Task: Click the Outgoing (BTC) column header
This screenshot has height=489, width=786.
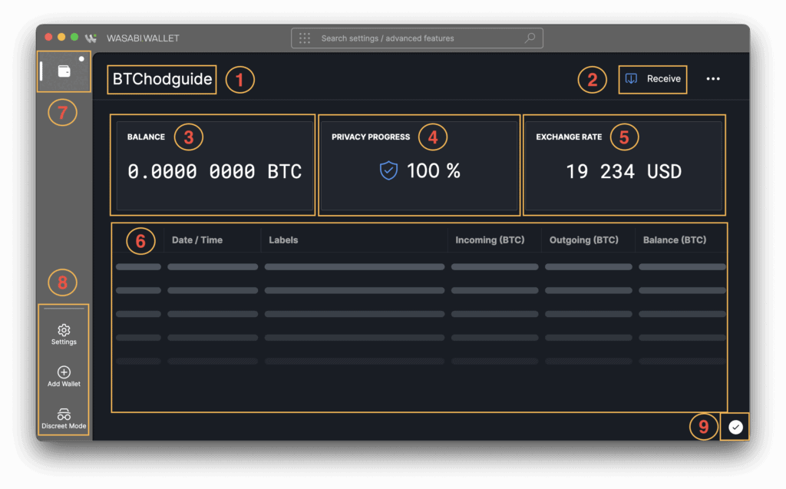Action: click(x=583, y=240)
